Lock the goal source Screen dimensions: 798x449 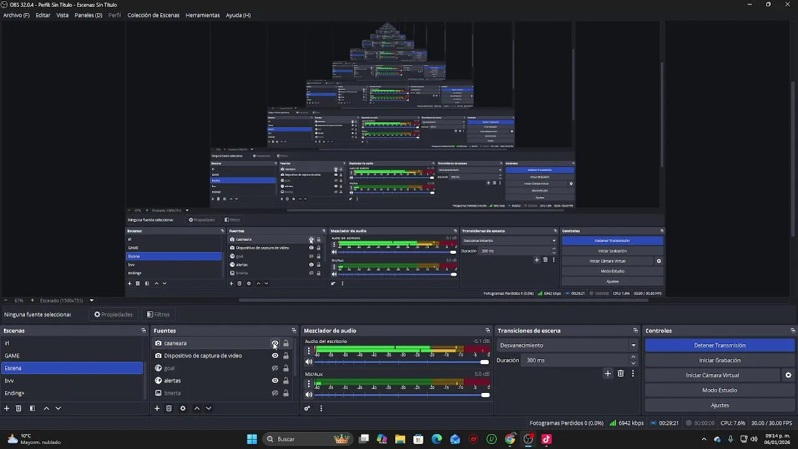(x=286, y=369)
